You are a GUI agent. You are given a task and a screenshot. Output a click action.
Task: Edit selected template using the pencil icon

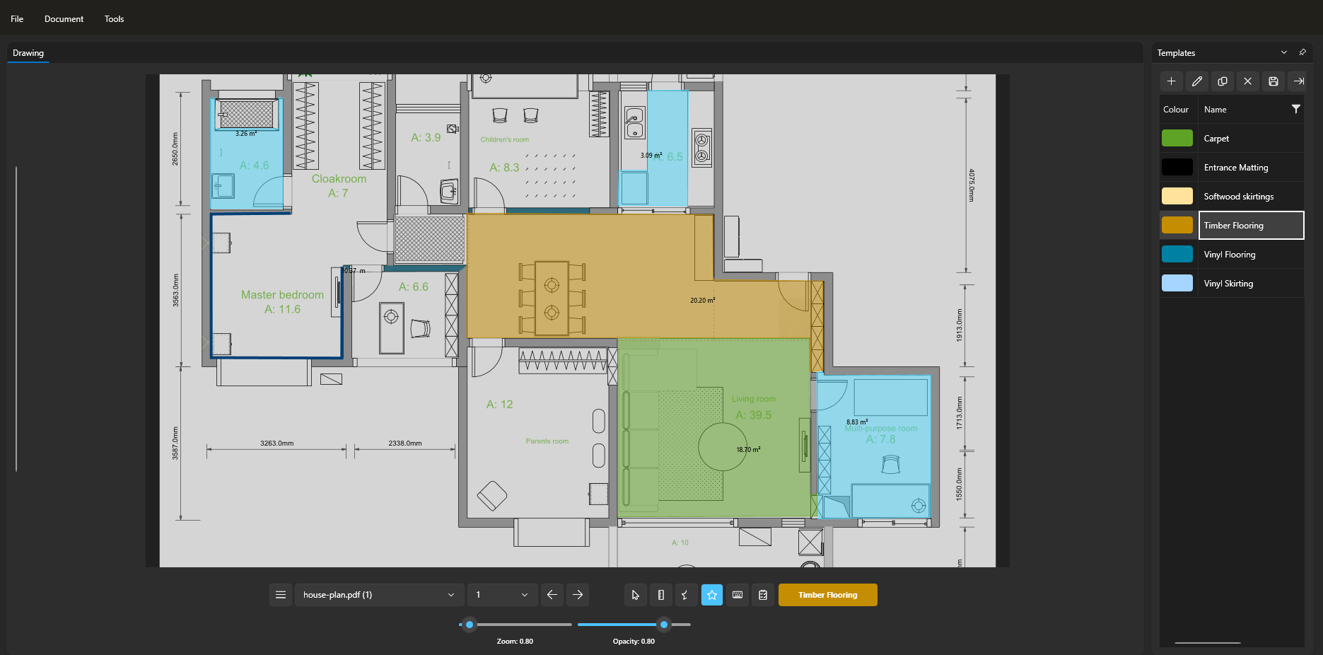click(x=1196, y=81)
